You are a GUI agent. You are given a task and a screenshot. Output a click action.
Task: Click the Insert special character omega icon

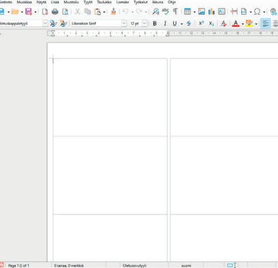coord(257,11)
